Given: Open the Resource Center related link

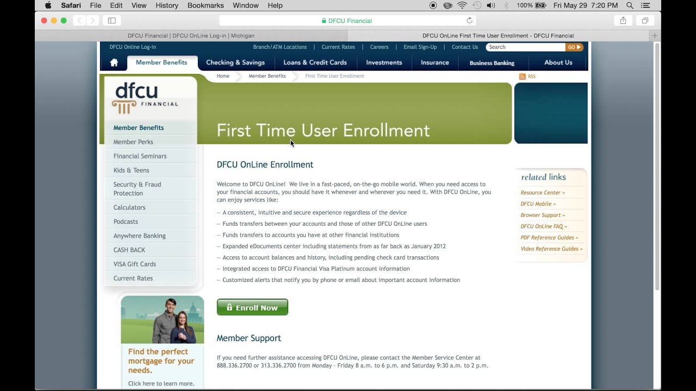Looking at the screenshot, I should pos(543,193).
